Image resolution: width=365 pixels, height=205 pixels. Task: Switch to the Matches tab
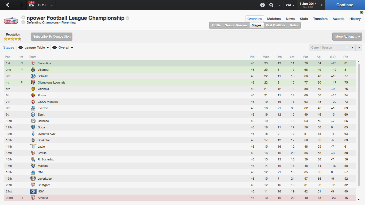point(274,19)
